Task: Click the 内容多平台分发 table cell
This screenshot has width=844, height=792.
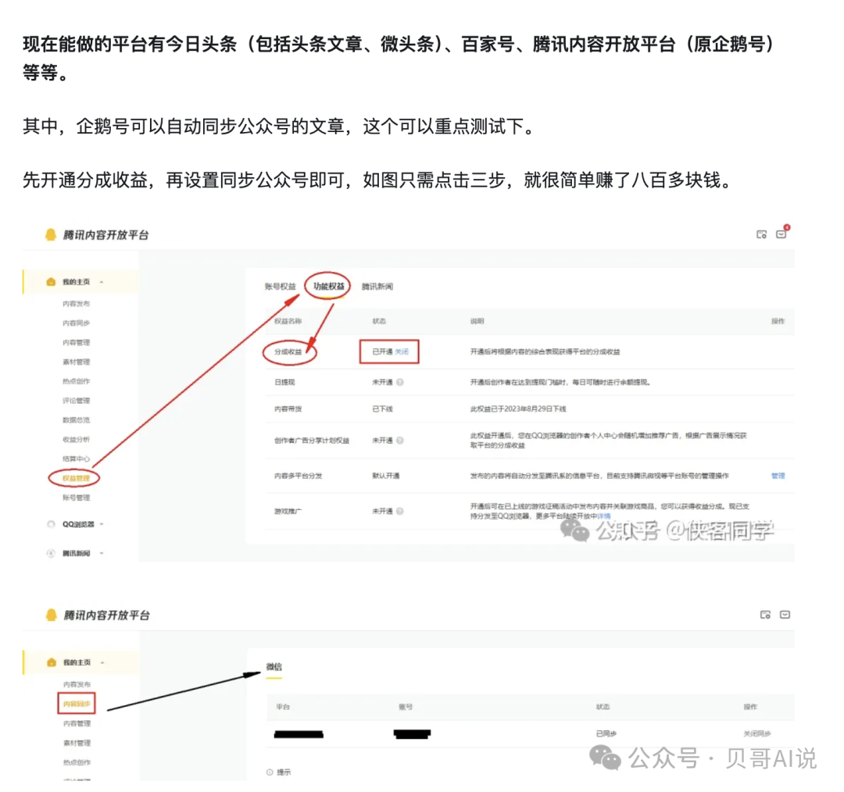Action: 299,476
